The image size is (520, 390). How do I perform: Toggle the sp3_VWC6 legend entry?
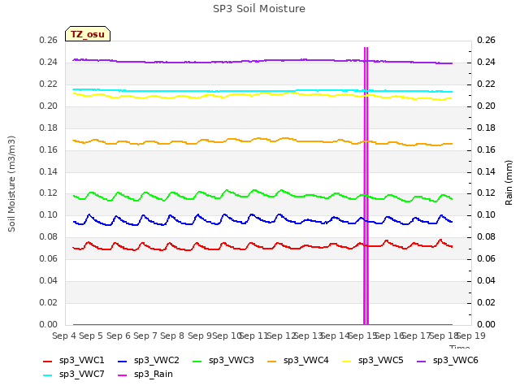pos(448,361)
